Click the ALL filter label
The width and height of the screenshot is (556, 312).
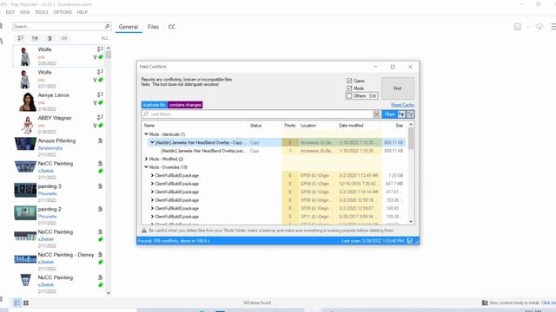pyautogui.click(x=104, y=38)
